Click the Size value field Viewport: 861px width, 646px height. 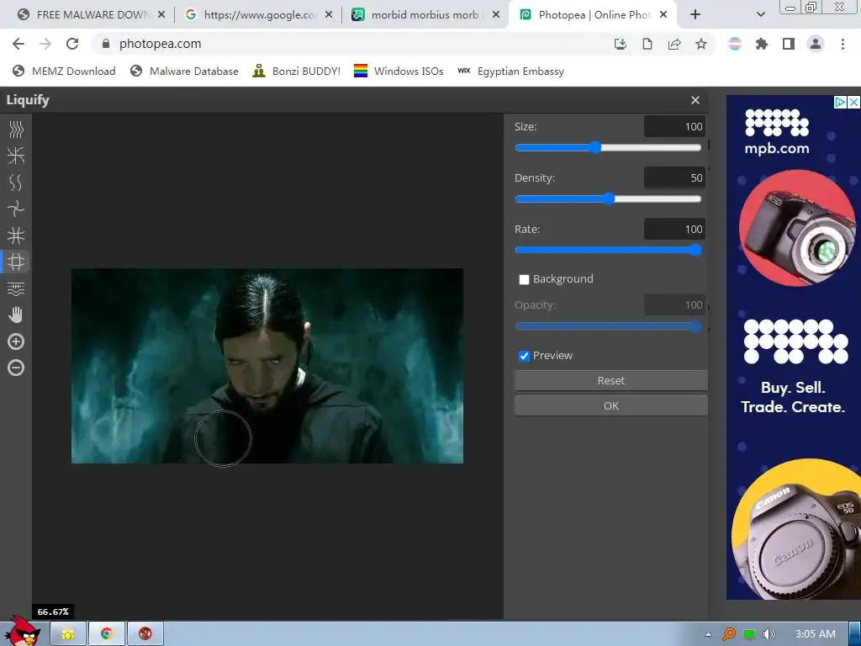pos(674,126)
